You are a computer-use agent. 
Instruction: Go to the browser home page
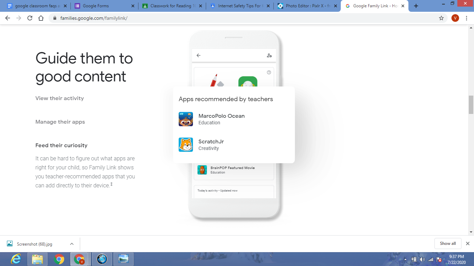(41, 18)
